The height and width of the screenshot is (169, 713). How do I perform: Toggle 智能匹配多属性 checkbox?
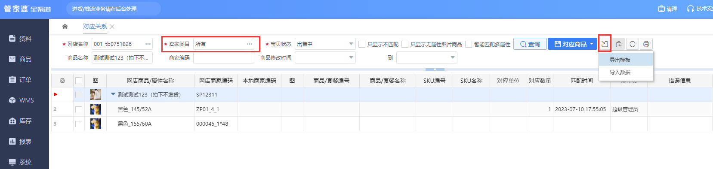tap(469, 44)
